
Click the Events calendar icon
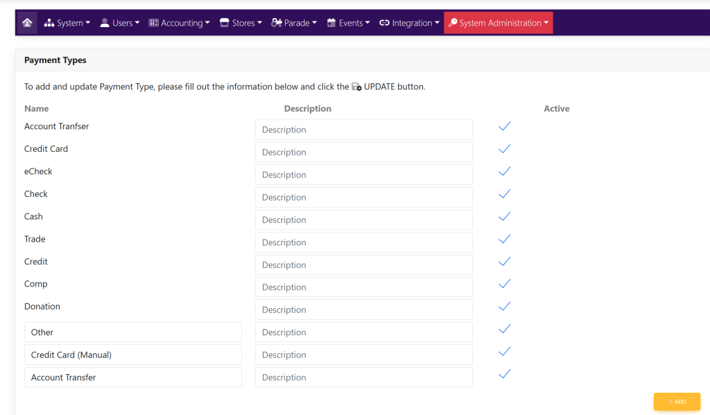point(331,23)
